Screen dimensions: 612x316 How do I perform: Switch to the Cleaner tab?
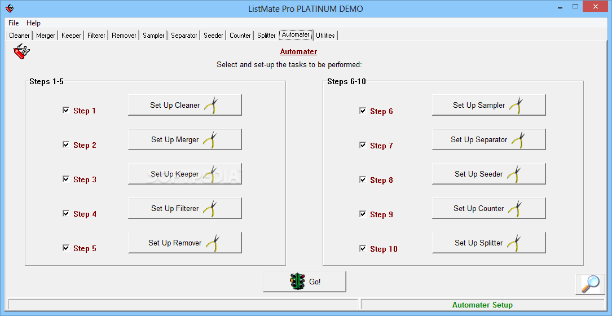click(x=19, y=36)
